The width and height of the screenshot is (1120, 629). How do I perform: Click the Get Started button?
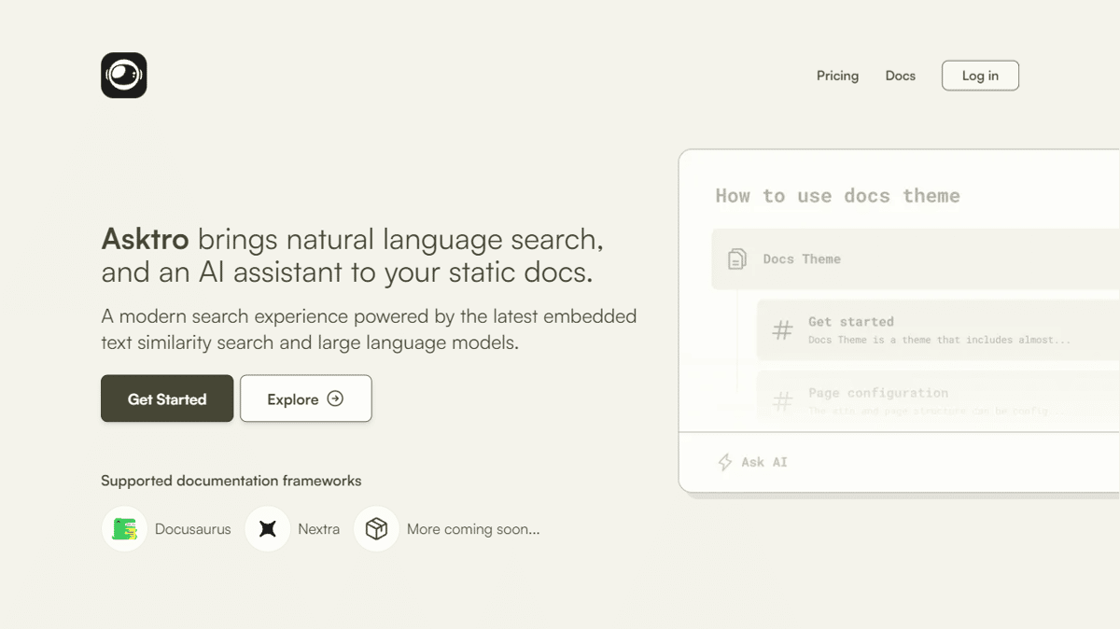coord(167,398)
